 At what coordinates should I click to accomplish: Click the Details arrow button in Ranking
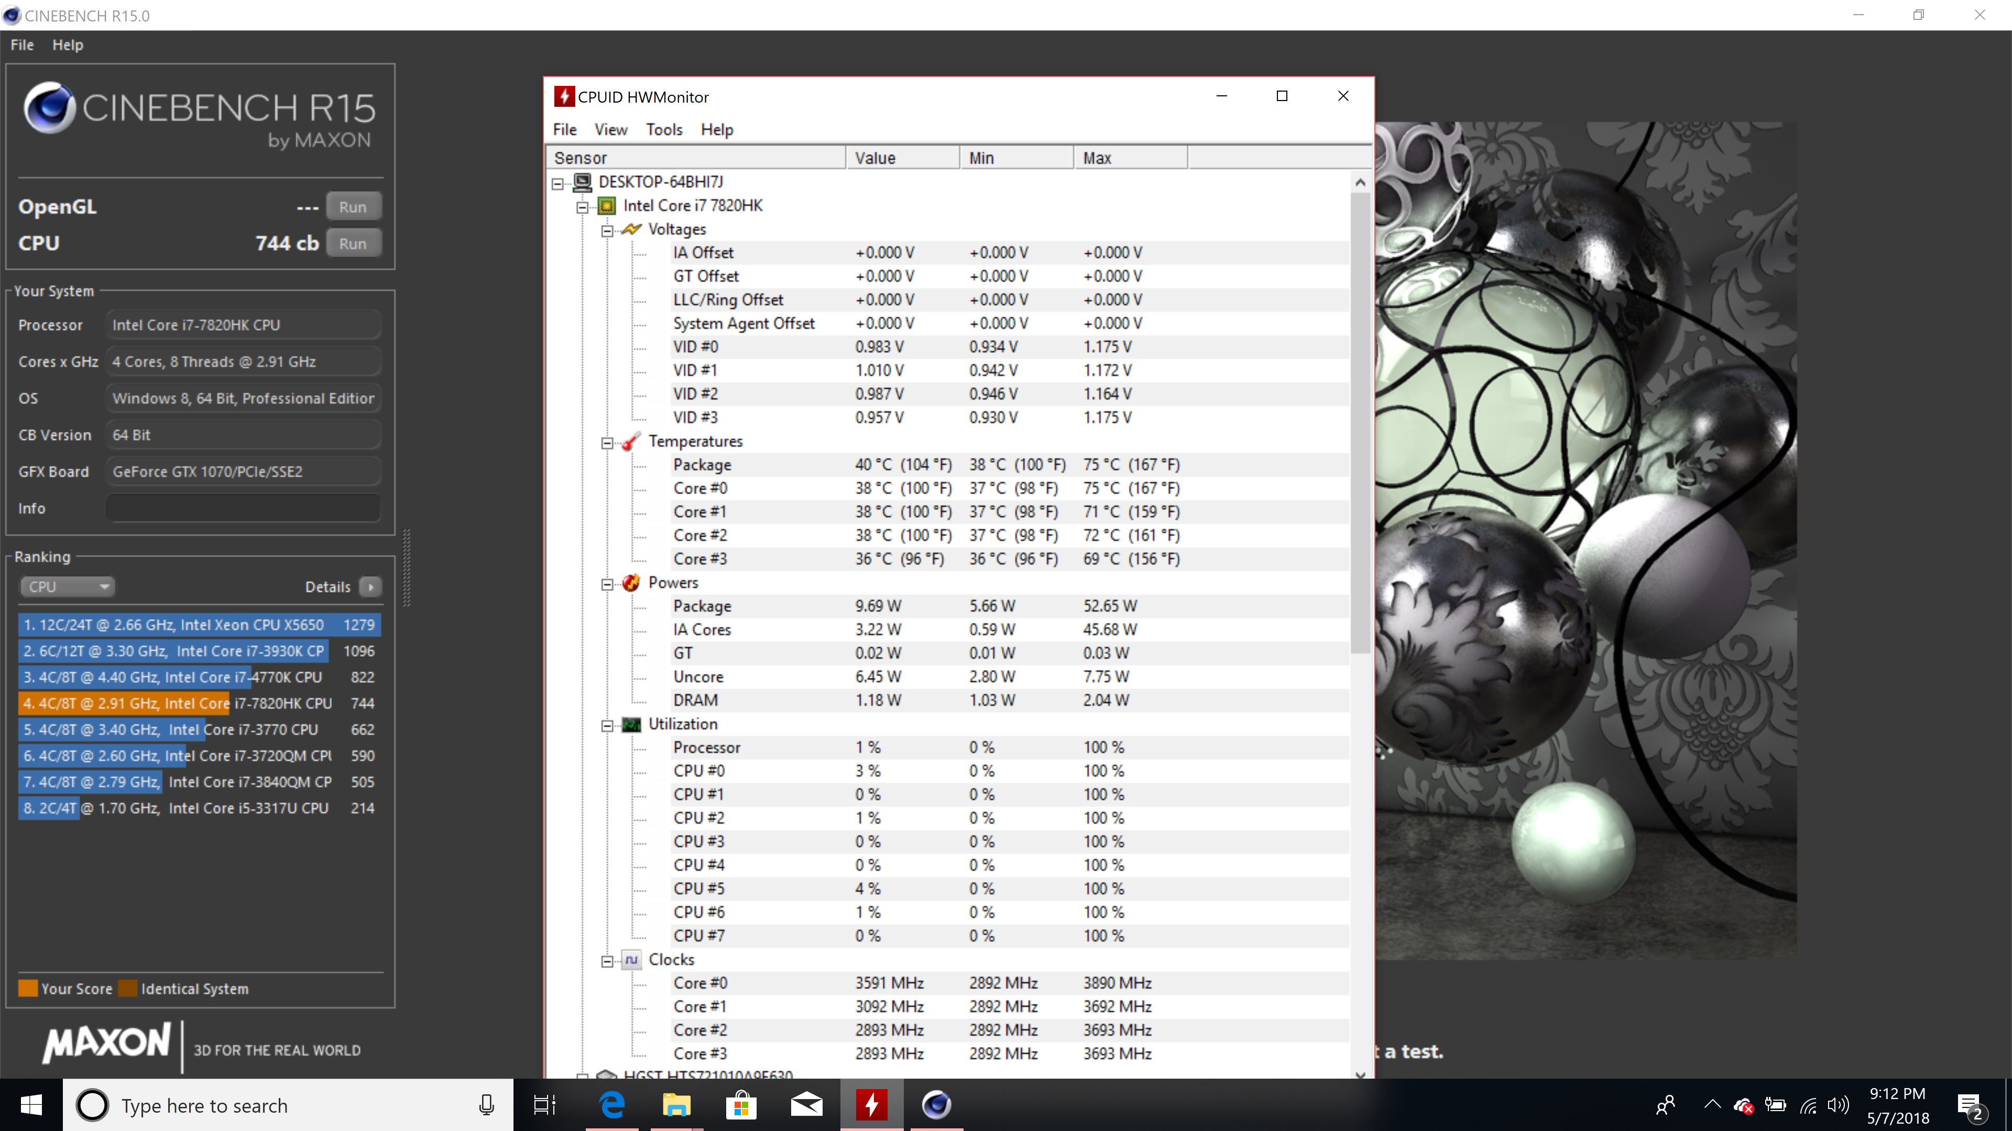coord(371,586)
